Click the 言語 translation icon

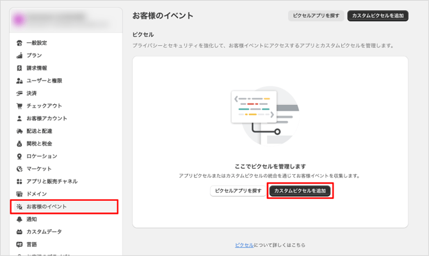19,244
